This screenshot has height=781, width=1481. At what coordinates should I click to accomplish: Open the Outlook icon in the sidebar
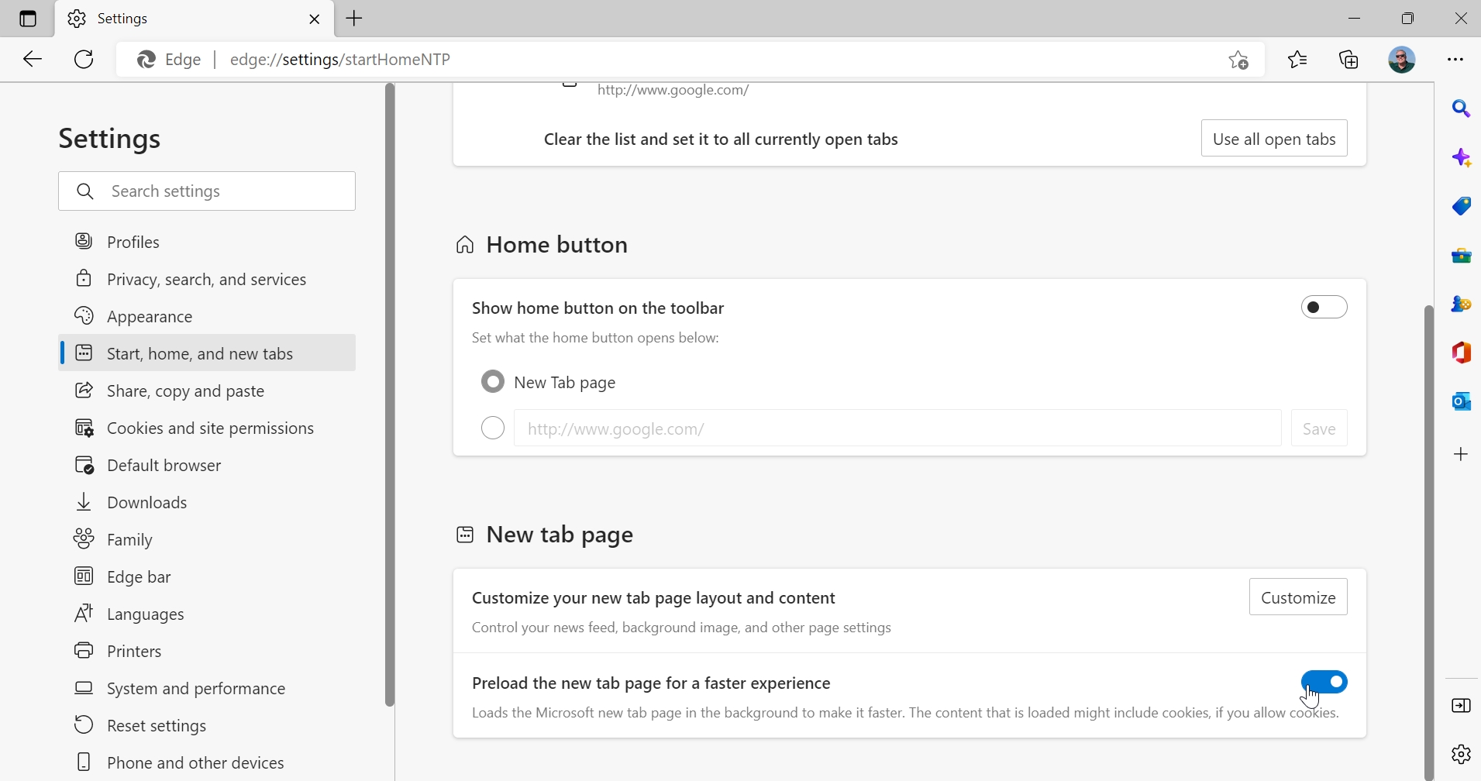click(x=1461, y=401)
